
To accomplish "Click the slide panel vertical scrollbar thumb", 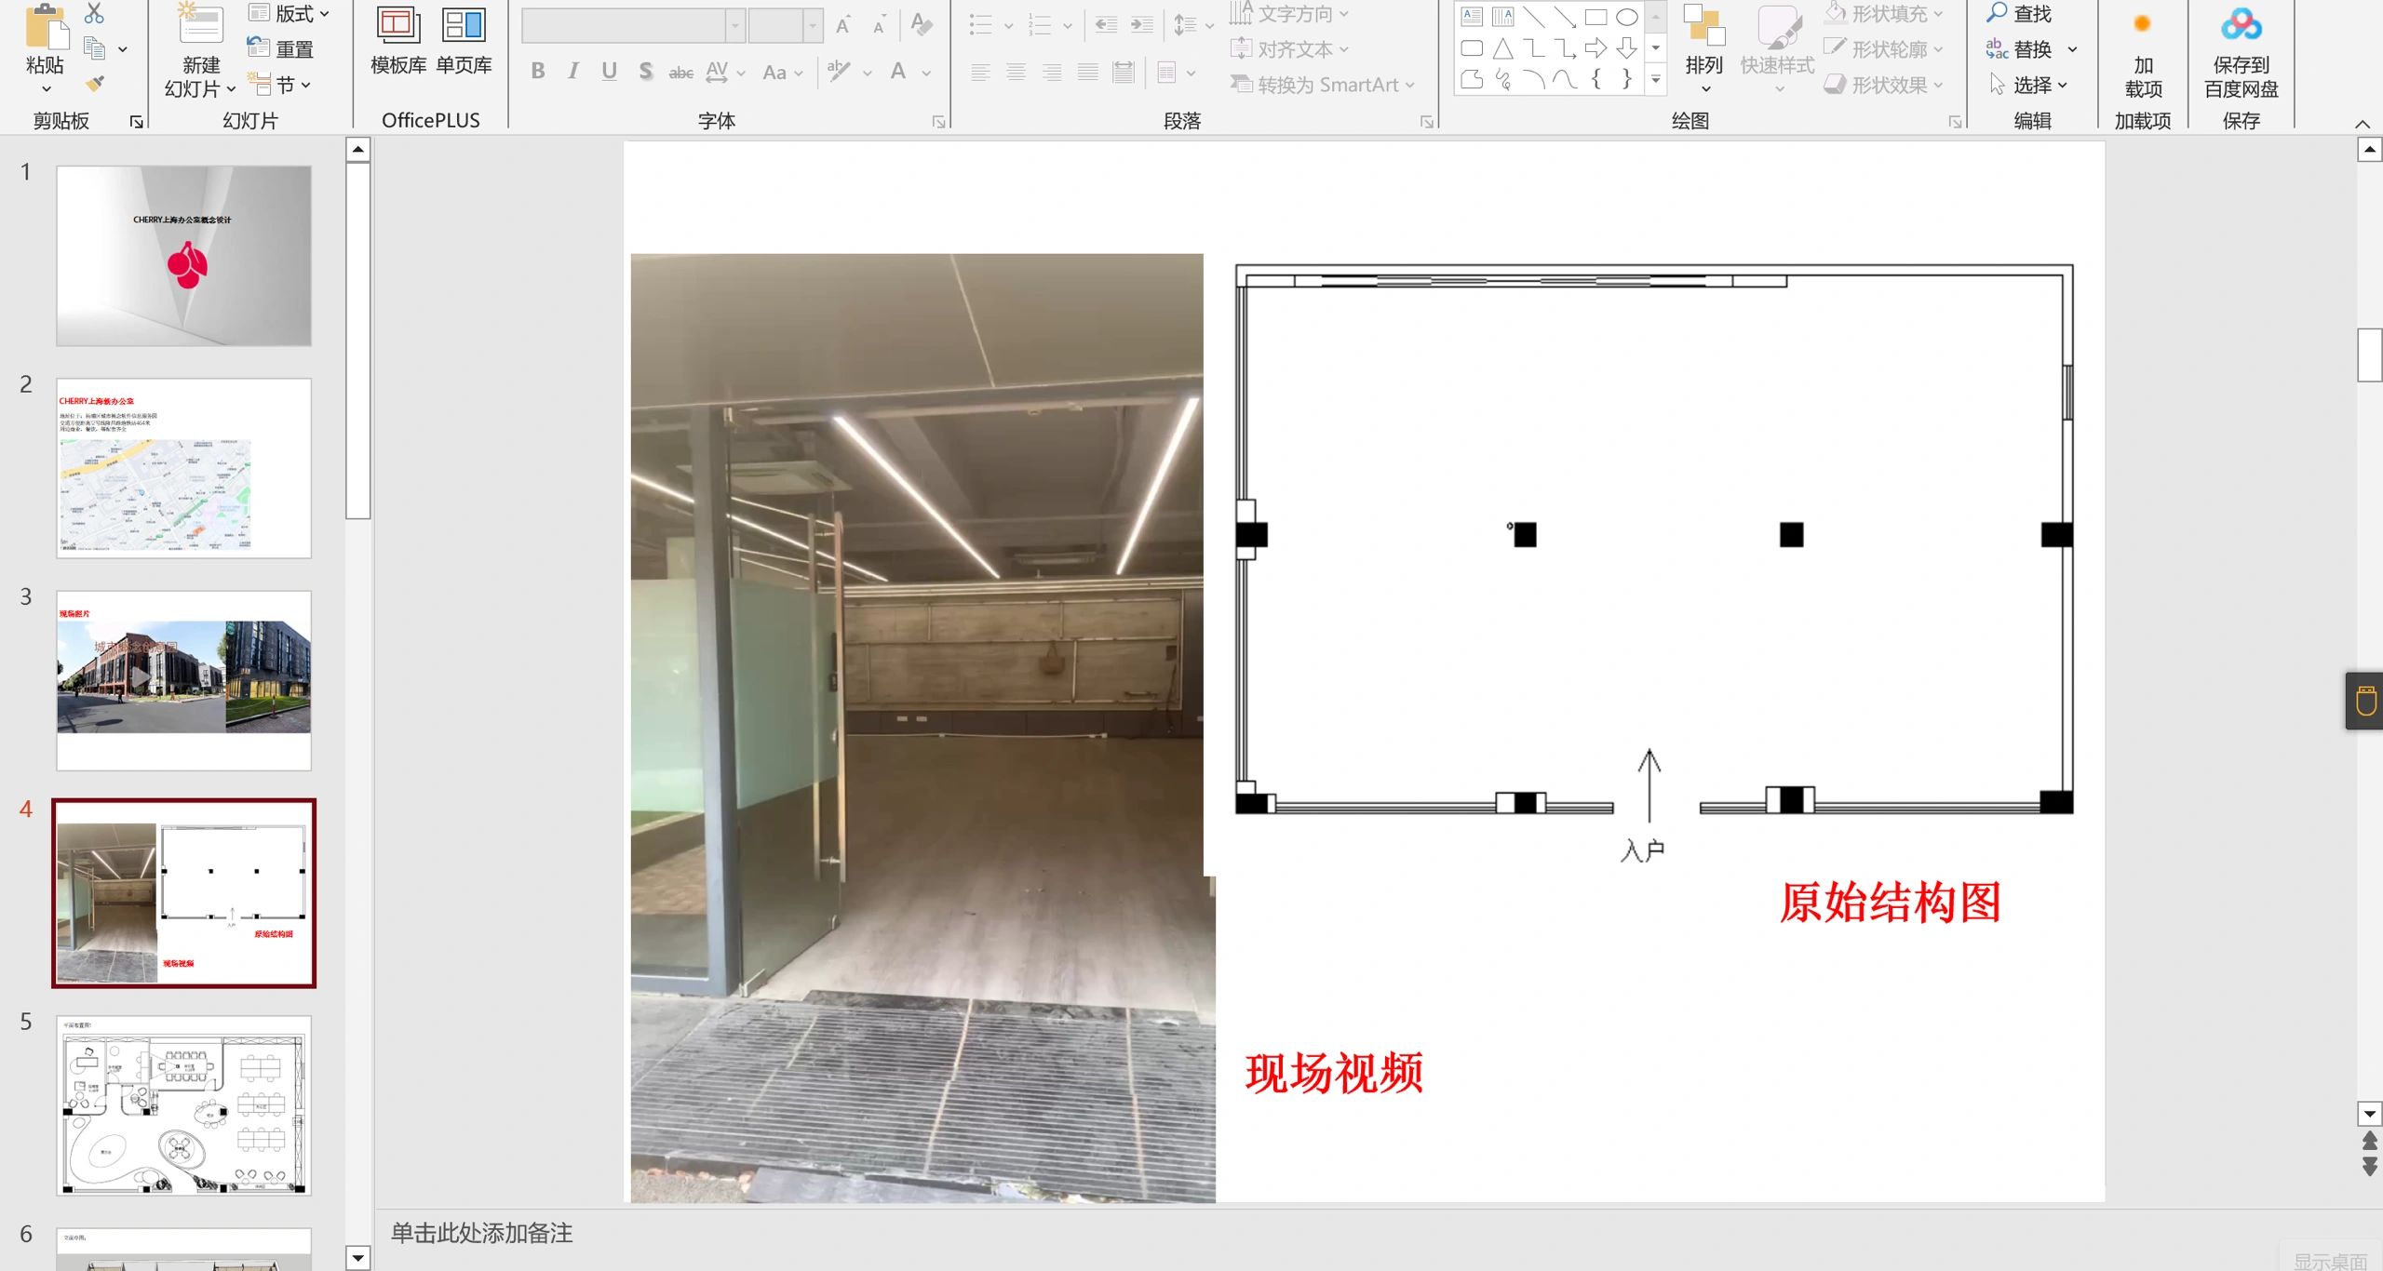I will coord(357,340).
